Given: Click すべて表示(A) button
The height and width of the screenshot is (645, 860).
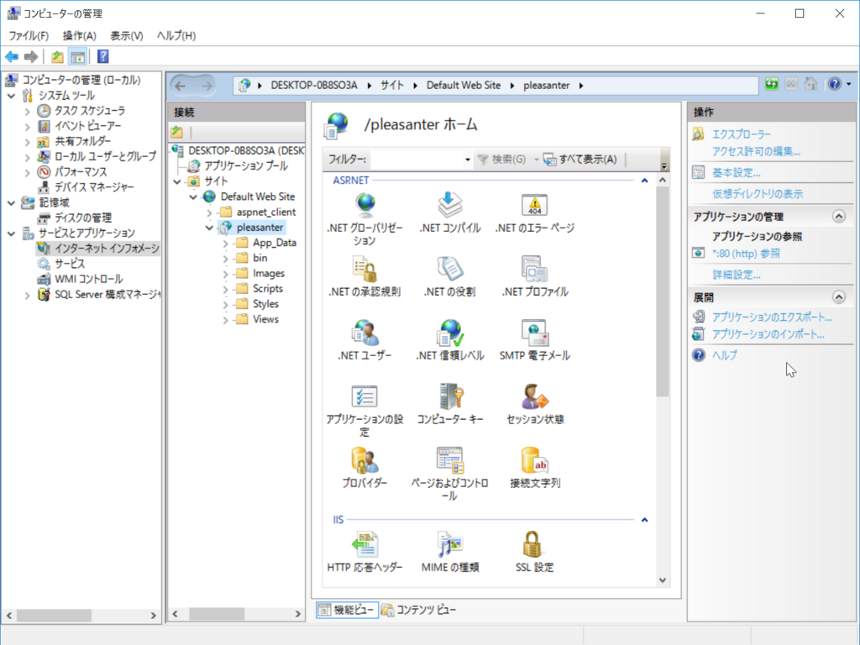Looking at the screenshot, I should coord(580,159).
